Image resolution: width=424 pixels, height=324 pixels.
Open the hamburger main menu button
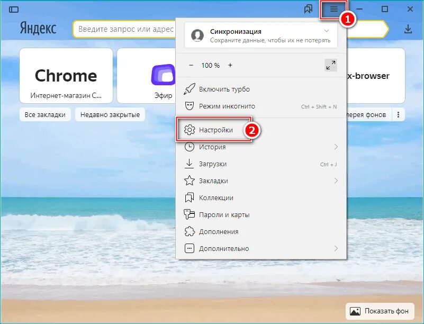click(x=334, y=9)
